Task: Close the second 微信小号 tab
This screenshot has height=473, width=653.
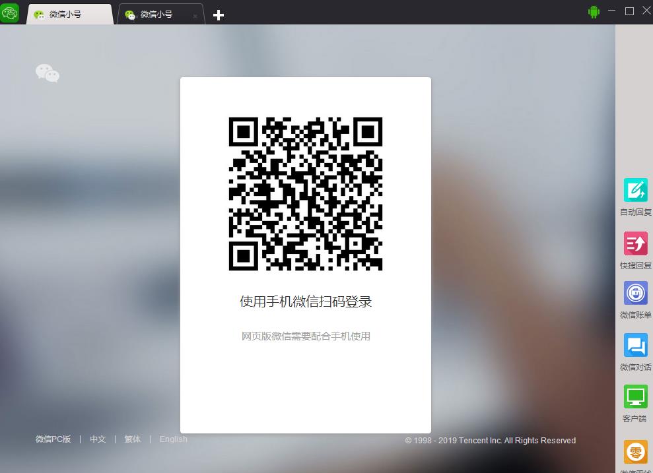Action: pos(195,16)
